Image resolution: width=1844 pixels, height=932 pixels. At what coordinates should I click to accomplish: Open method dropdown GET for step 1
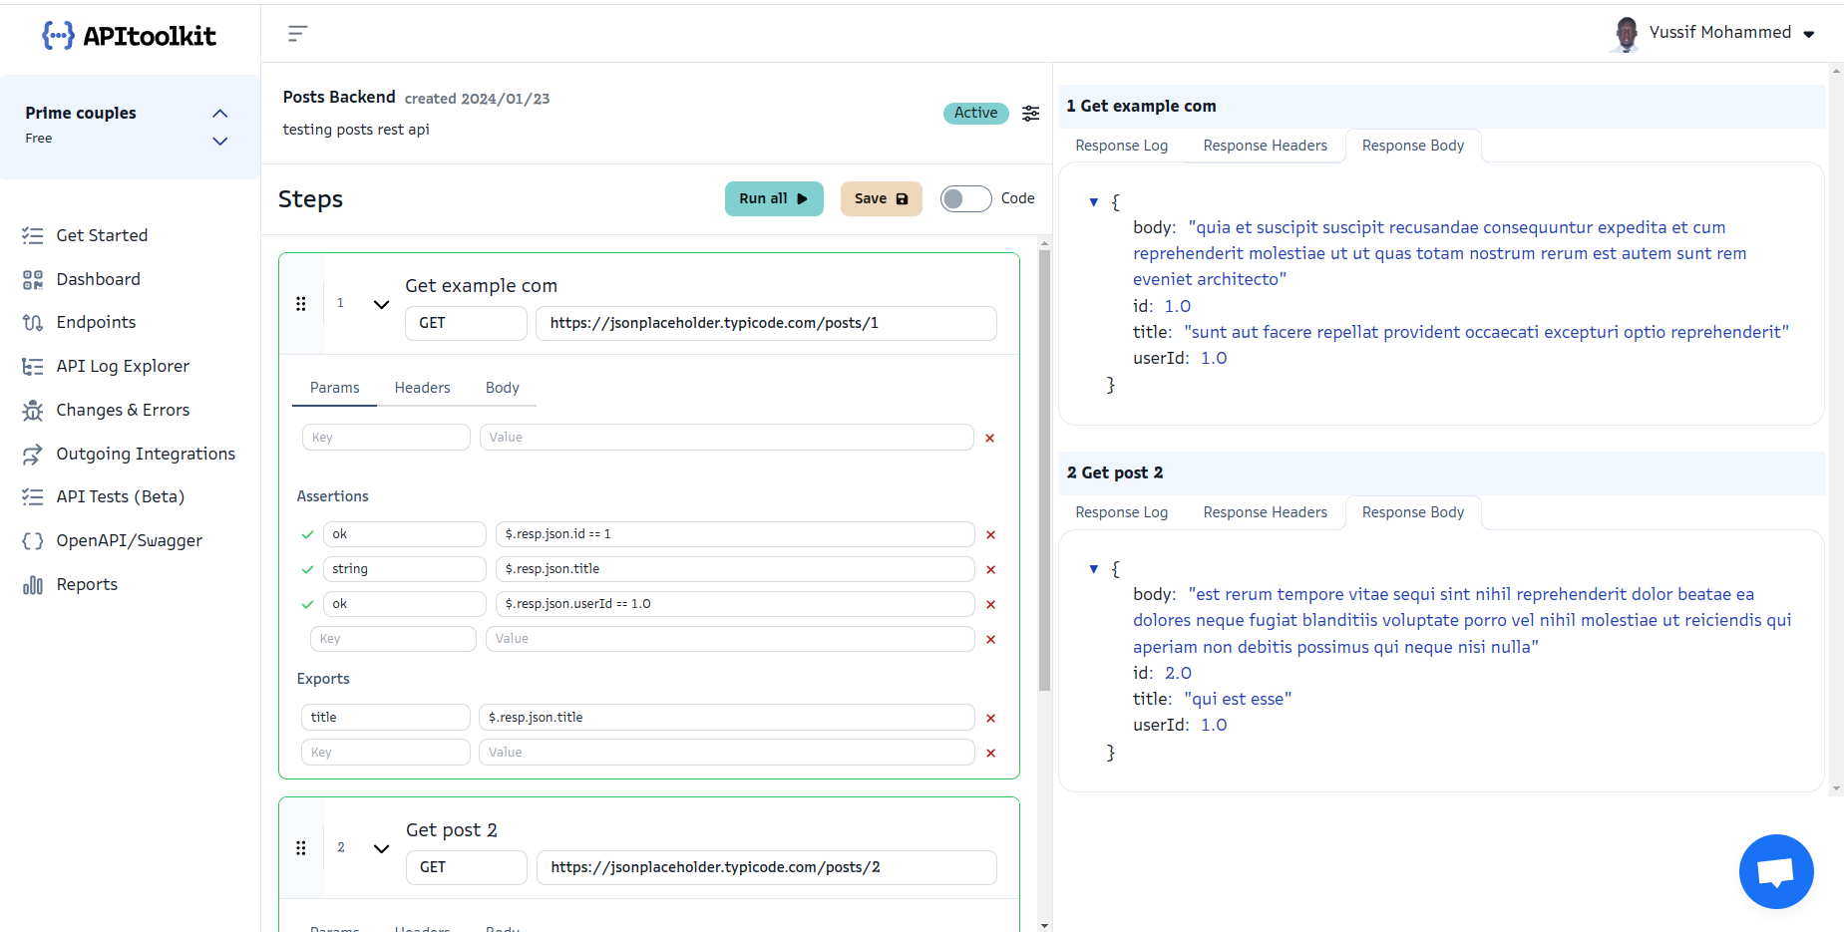466,323
